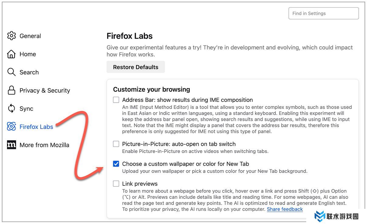Check Picture-in-Picture auto-open on tab switch
The height and width of the screenshot is (224, 367).
116,144
